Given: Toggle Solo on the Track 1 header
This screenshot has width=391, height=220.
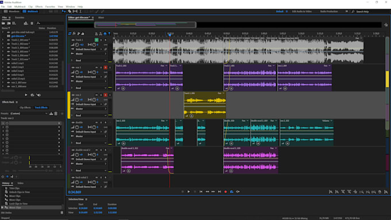Looking at the screenshot, I should 101,40.
